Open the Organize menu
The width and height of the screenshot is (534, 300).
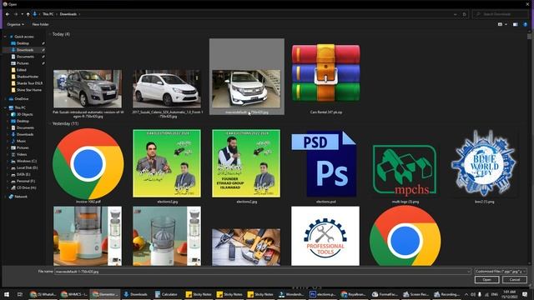point(15,24)
